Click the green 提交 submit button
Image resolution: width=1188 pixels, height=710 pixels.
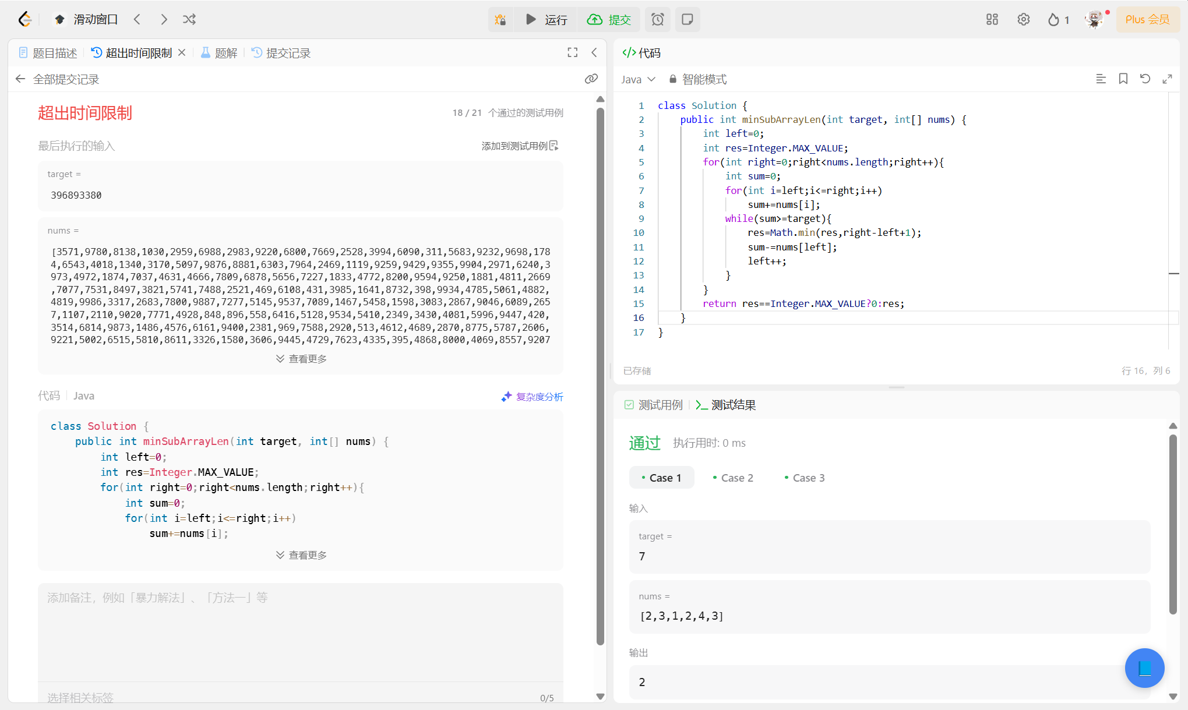609,20
